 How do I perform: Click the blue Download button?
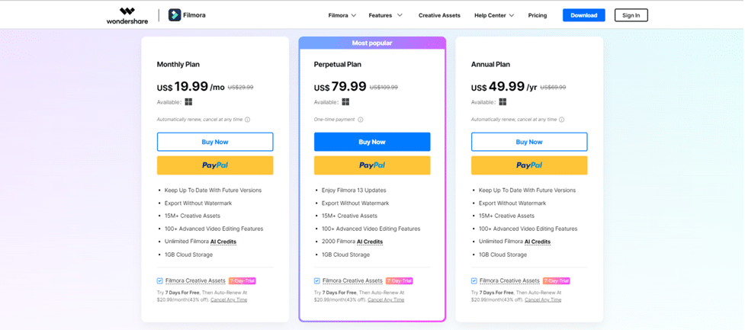[x=583, y=15]
